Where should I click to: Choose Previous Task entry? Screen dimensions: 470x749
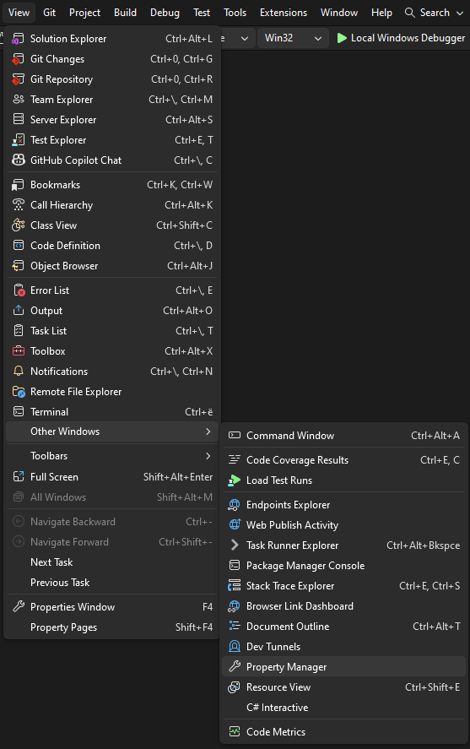coord(111,583)
